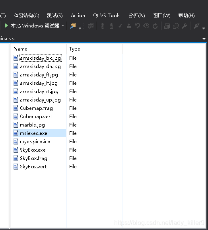Click the greyed window settings gear icon
This screenshot has height=230, width=208.
(91, 26)
